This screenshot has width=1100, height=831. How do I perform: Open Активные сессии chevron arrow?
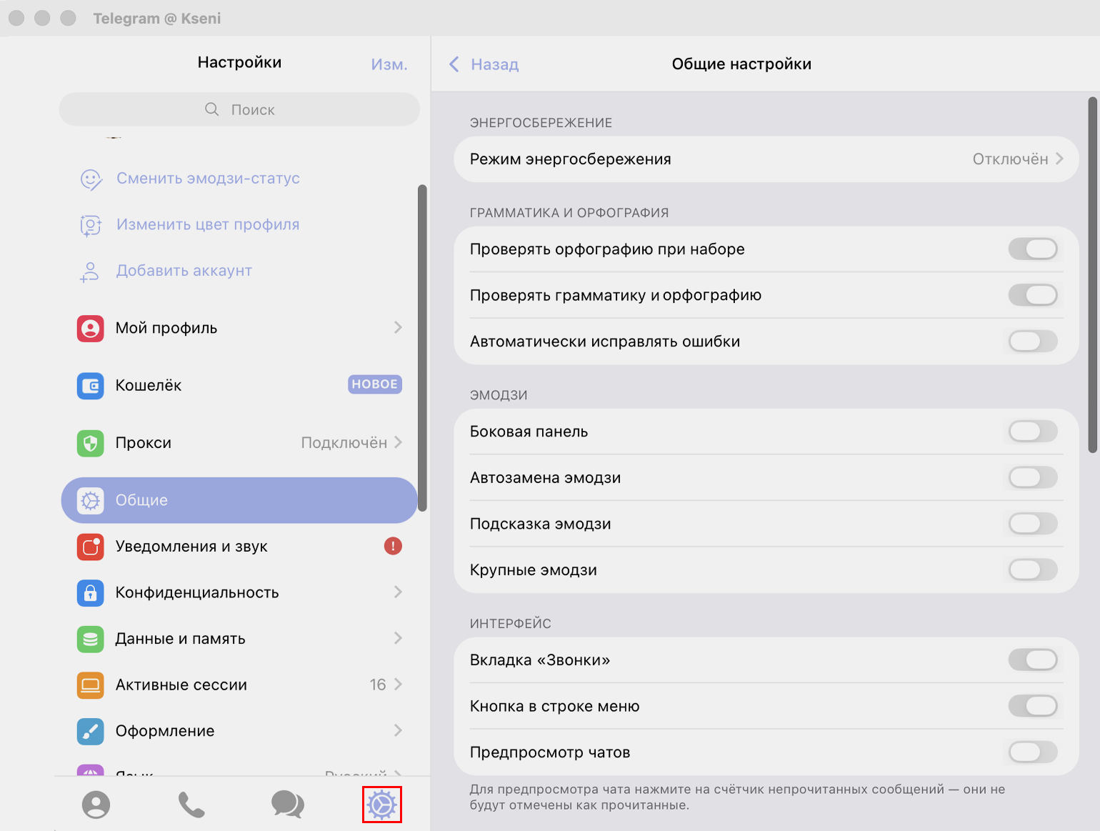398,685
